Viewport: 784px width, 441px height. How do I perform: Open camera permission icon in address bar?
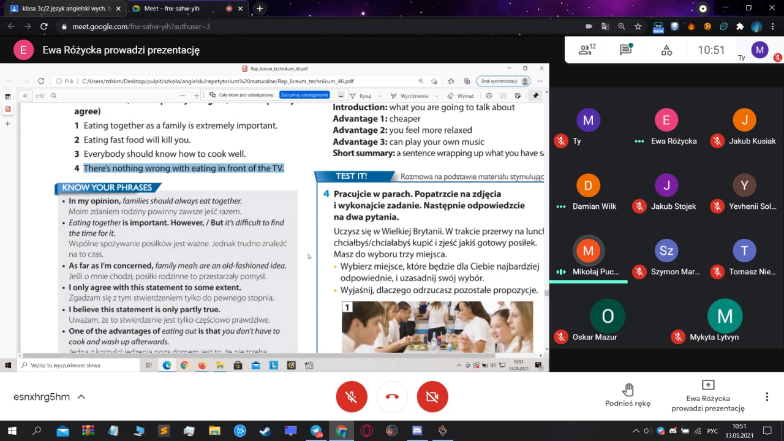pos(589,26)
